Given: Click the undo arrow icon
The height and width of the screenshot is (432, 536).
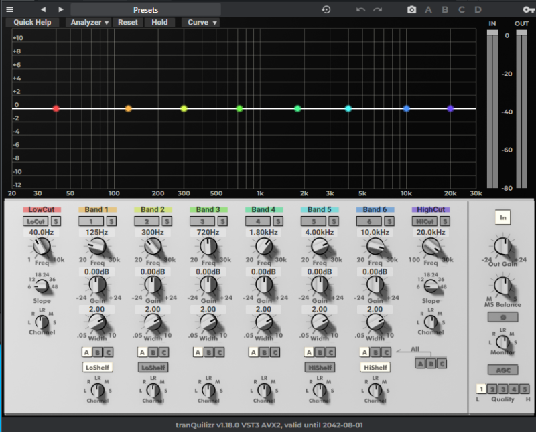Looking at the screenshot, I should pyautogui.click(x=361, y=9).
